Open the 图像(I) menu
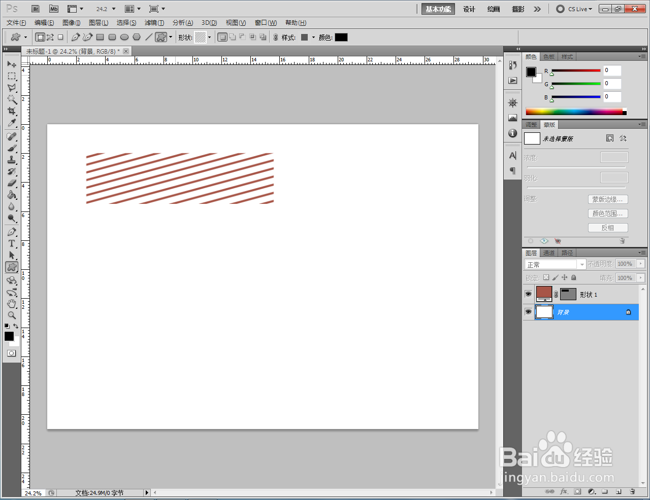This screenshot has height=500, width=650. pyautogui.click(x=71, y=23)
